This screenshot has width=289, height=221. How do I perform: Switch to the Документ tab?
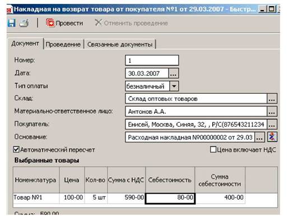25,44
